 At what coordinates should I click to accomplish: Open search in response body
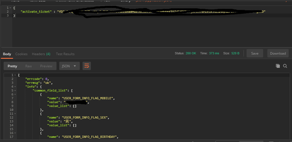(285, 66)
